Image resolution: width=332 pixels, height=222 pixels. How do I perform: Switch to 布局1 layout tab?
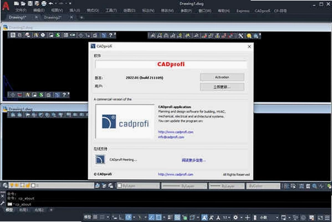(x=23, y=210)
